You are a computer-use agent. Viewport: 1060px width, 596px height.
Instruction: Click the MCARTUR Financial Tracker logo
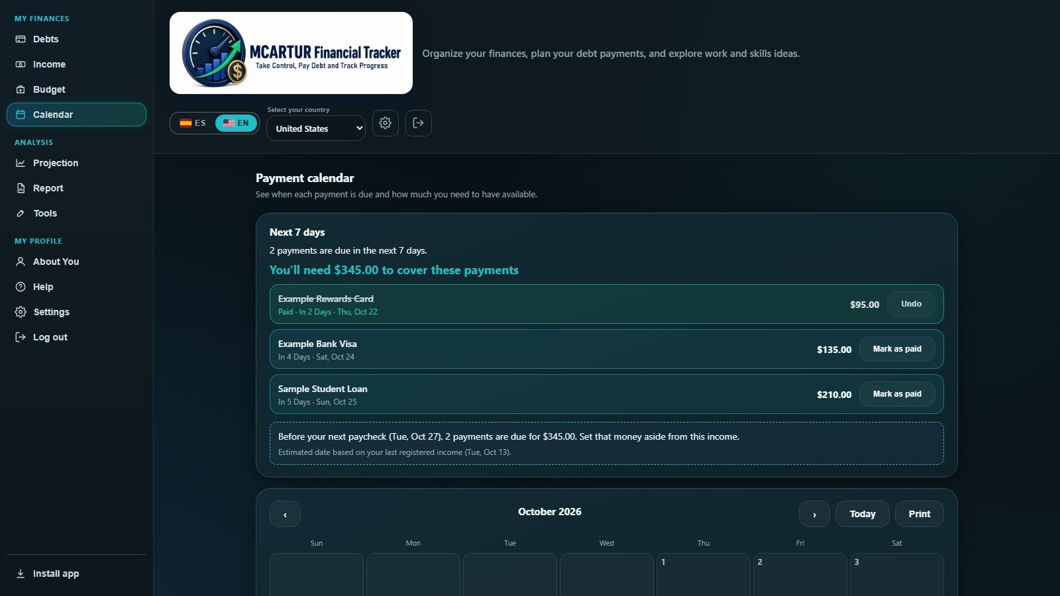click(291, 53)
